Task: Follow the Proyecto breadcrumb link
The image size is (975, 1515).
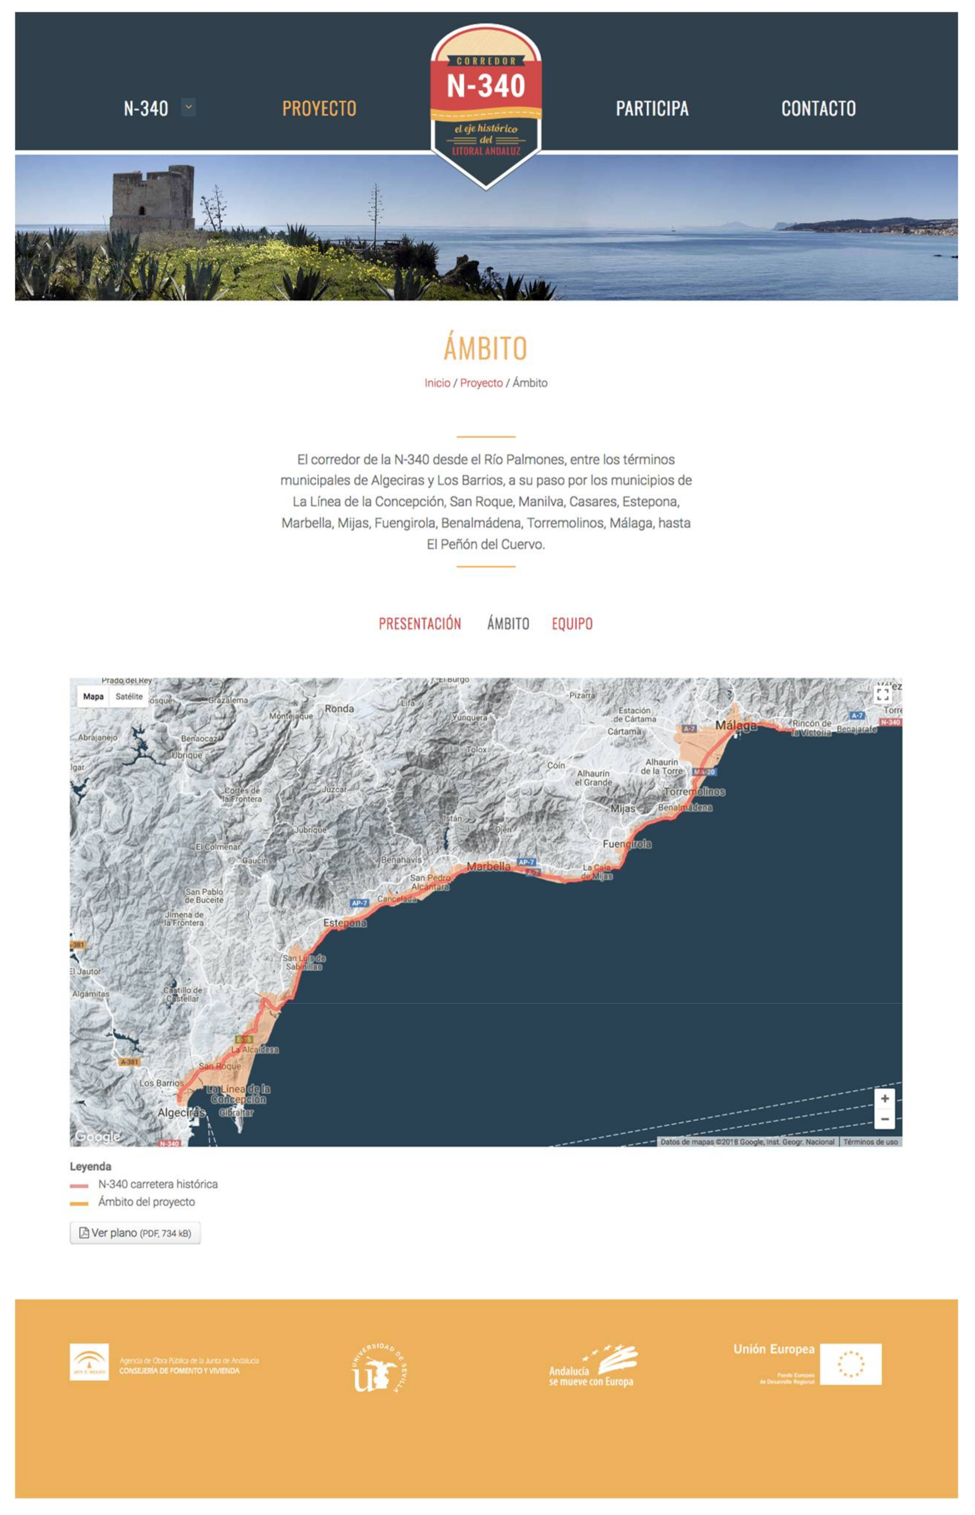Action: 481,382
